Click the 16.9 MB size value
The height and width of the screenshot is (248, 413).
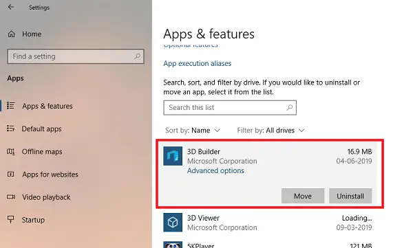point(359,152)
